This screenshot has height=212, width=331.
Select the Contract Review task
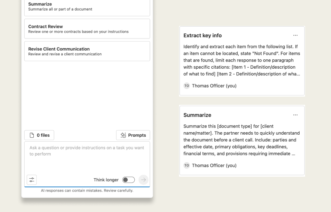(87, 29)
